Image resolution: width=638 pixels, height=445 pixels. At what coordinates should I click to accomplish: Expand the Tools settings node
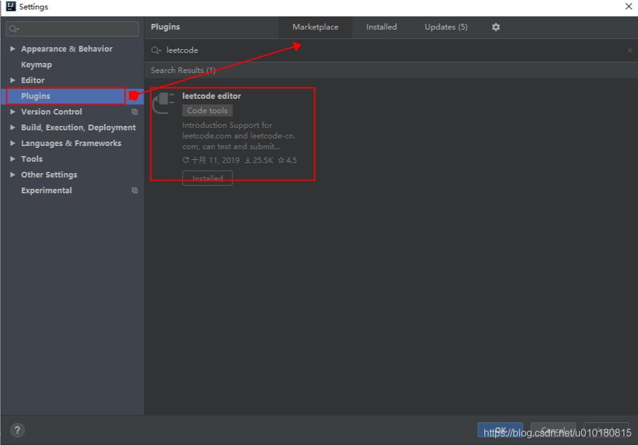coord(13,159)
